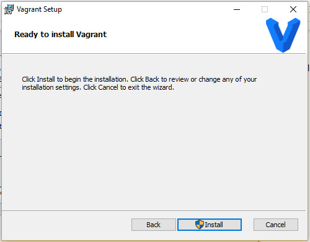Screen dimensions: 310x242
Task: Close the Vagrant Setup dialog with X
Action: (x=293, y=9)
